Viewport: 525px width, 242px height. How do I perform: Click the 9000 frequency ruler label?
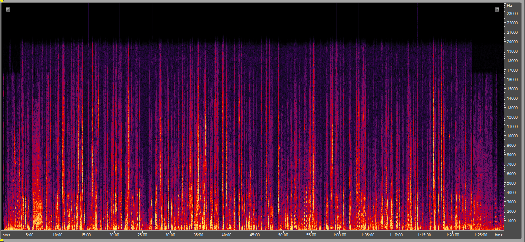coord(511,146)
